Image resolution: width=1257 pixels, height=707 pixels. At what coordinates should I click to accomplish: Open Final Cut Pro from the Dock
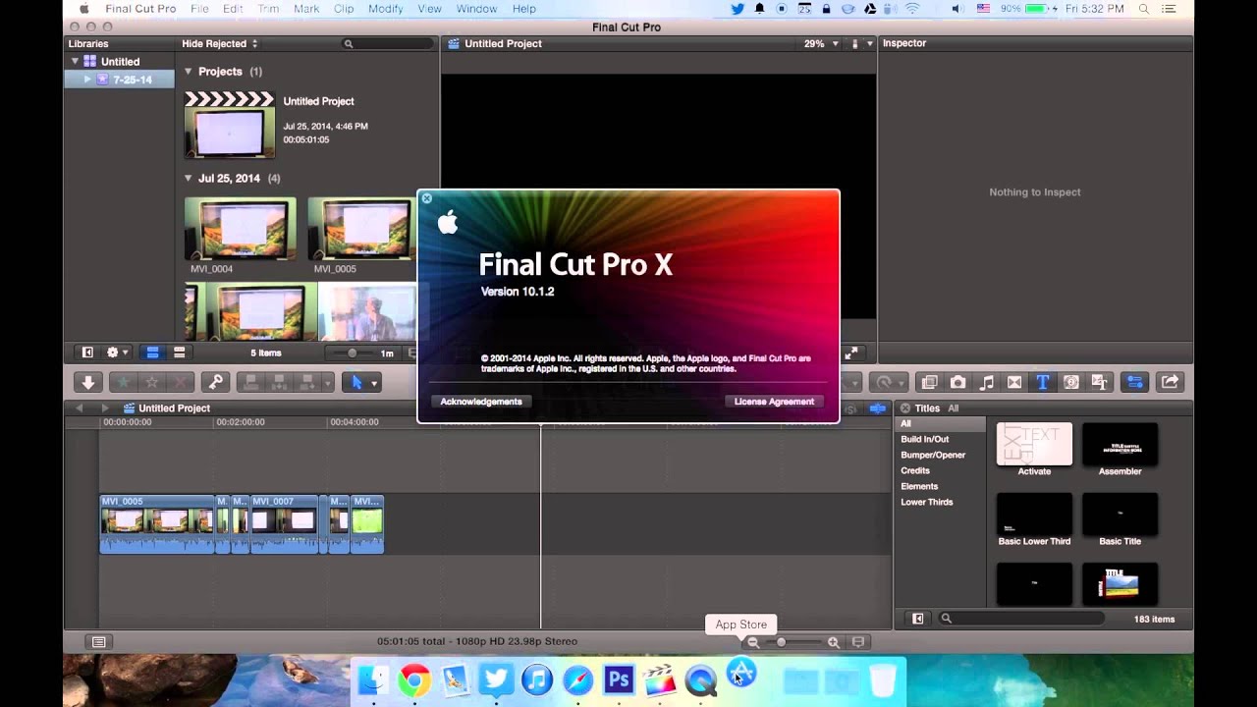pos(659,679)
